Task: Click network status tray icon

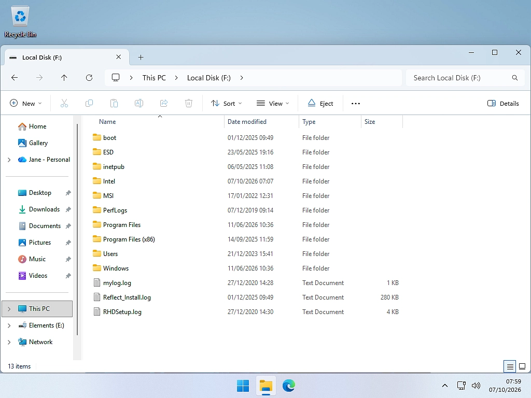Action: point(461,386)
